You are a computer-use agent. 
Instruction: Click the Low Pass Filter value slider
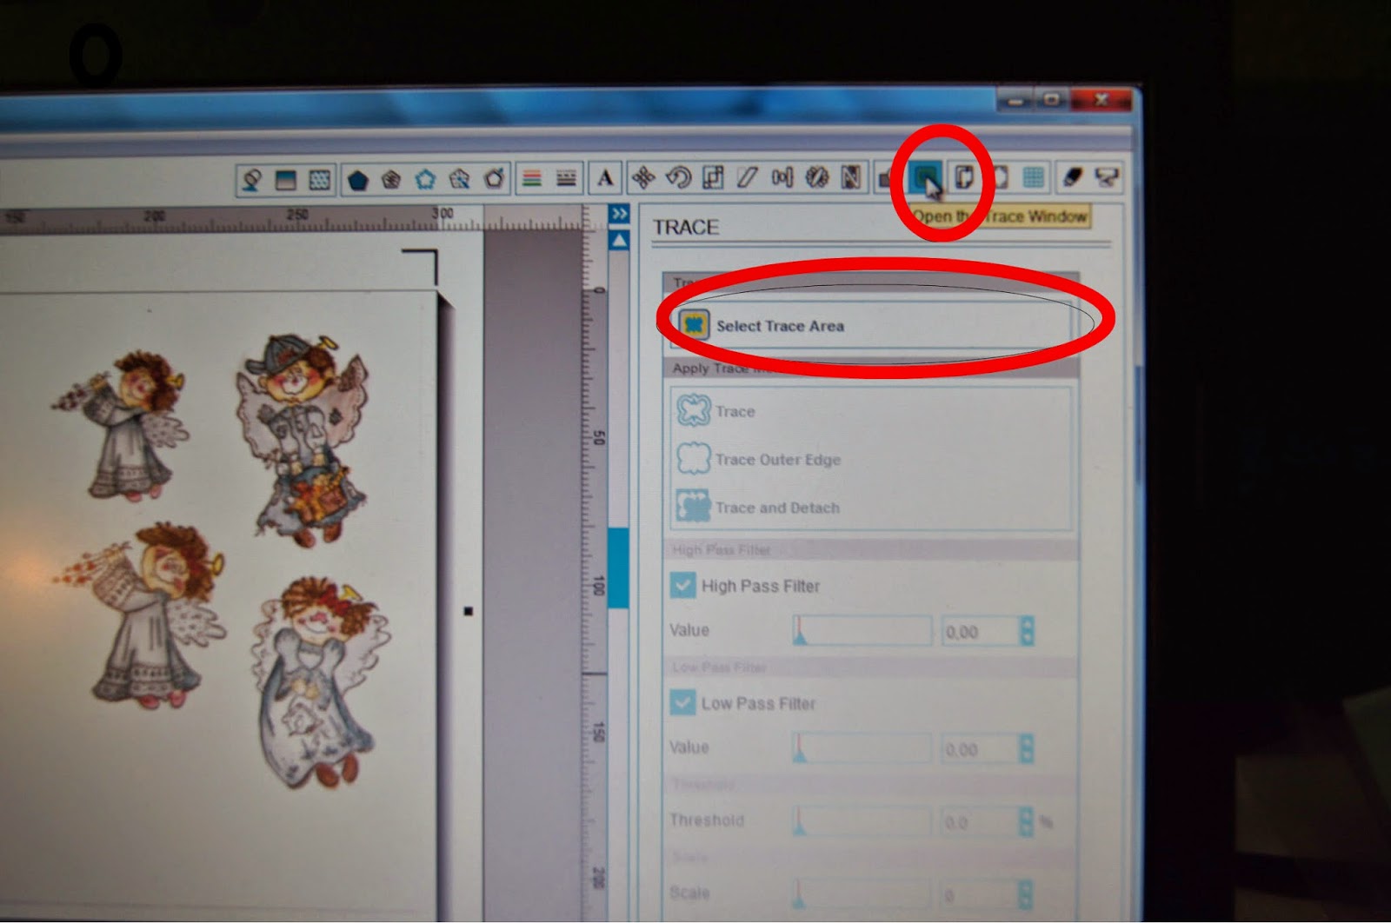tap(862, 748)
